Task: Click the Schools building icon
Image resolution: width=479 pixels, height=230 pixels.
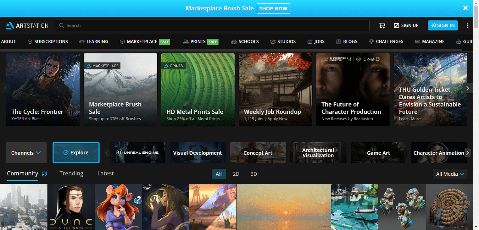Action: pos(234,42)
